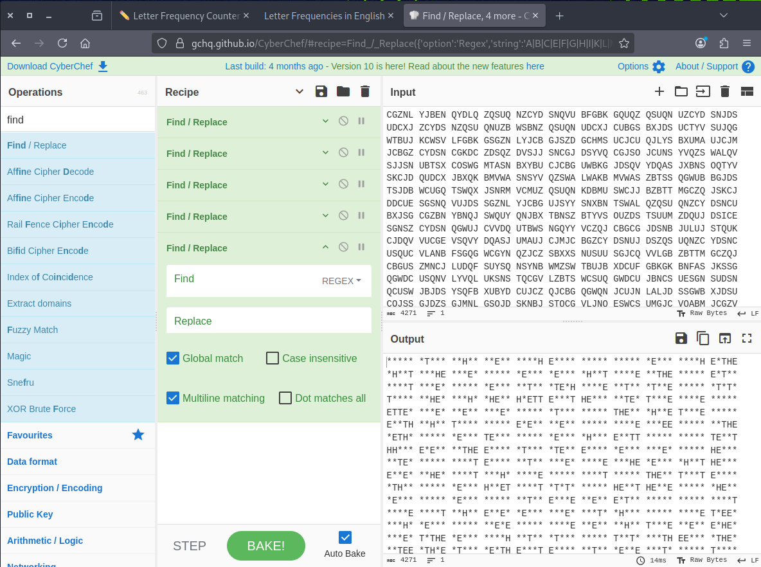Screen dimensions: 761x567
Task: Toggle the Auto Bake checkbox
Action: tap(345, 537)
